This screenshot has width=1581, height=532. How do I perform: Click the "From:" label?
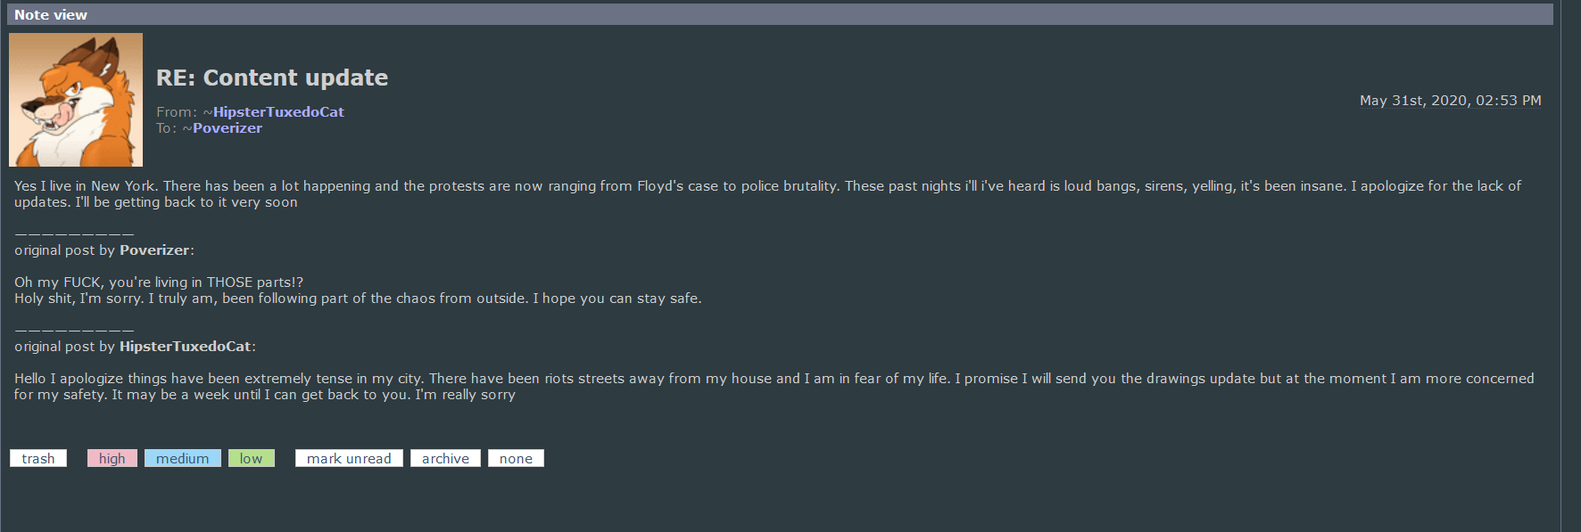176,112
